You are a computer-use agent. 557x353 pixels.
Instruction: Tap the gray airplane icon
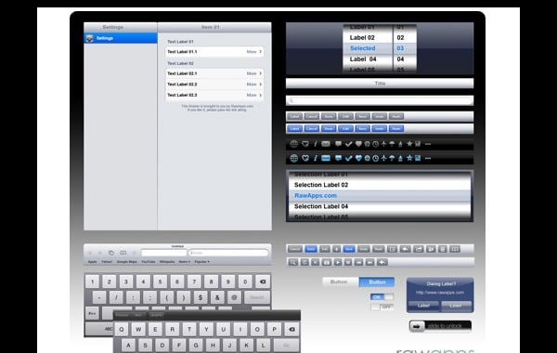click(384, 144)
